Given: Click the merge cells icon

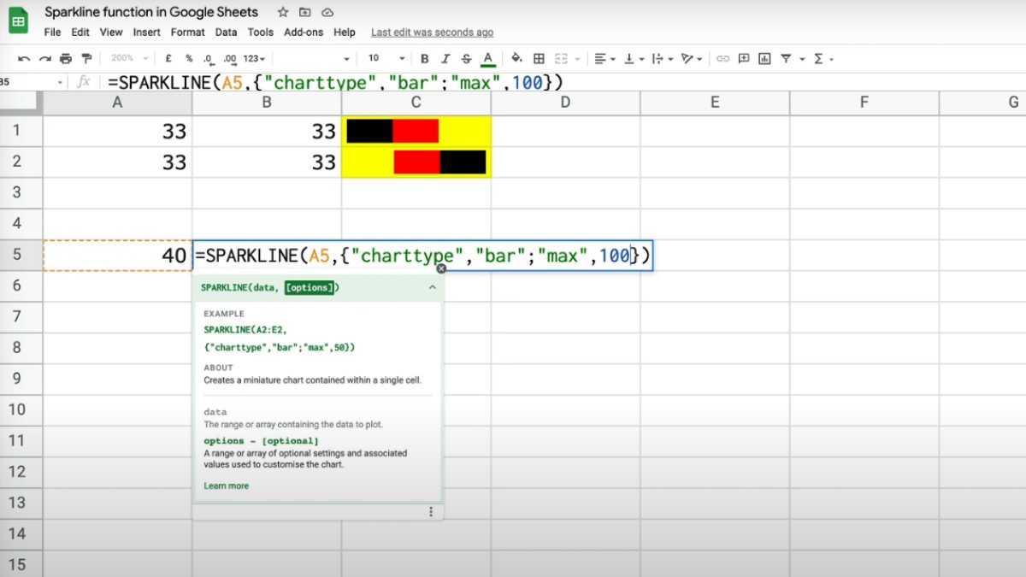Looking at the screenshot, I should [561, 59].
